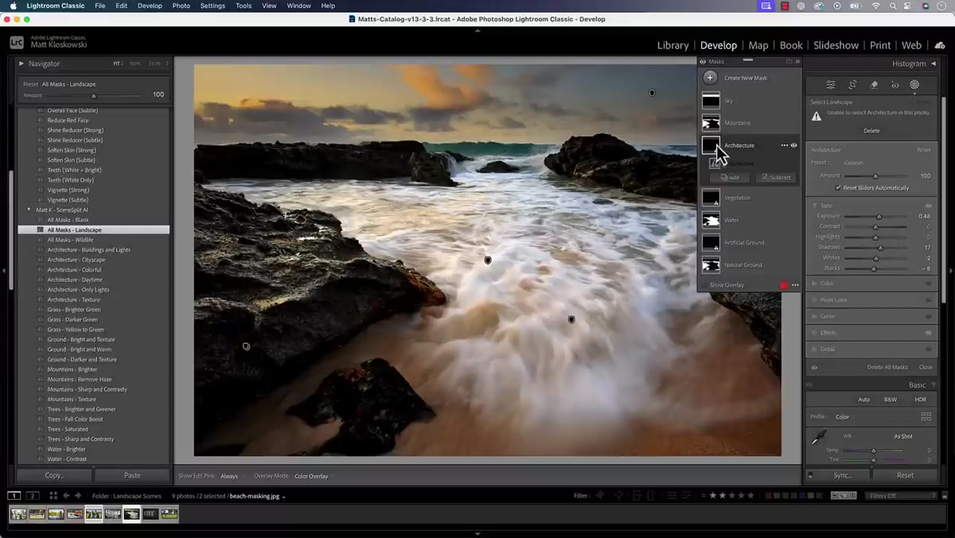
Task: Click the White Balance eyedropper icon
Action: point(817,439)
